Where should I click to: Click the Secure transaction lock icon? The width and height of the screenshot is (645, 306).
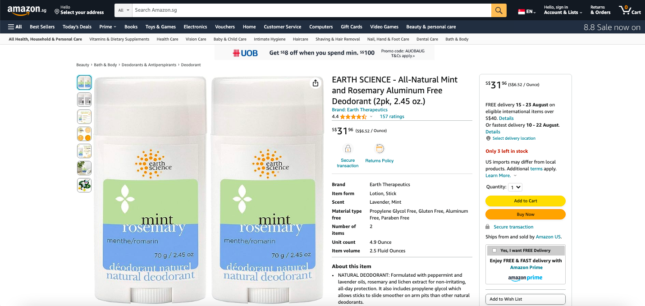[x=348, y=149]
